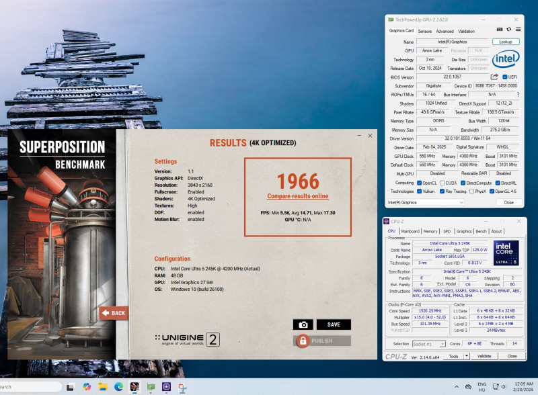Open File Explorer from the taskbar
This screenshot has height=395, width=538.
[x=103, y=387]
